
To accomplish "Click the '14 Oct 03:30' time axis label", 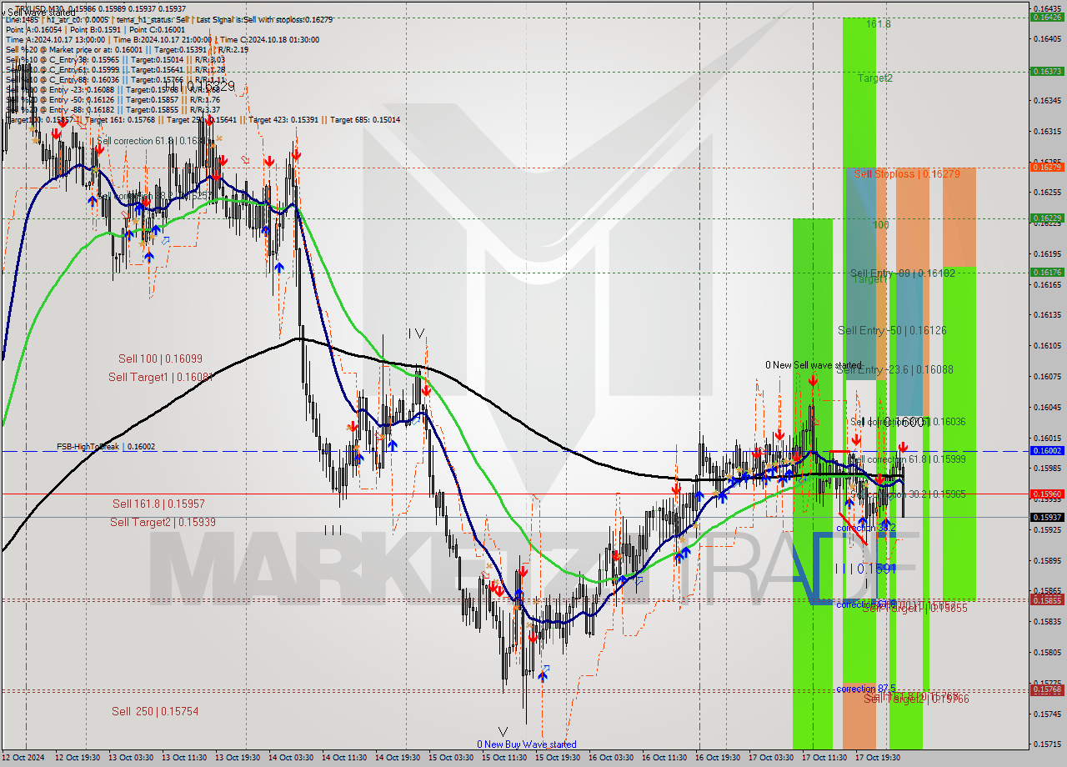I will [x=290, y=758].
